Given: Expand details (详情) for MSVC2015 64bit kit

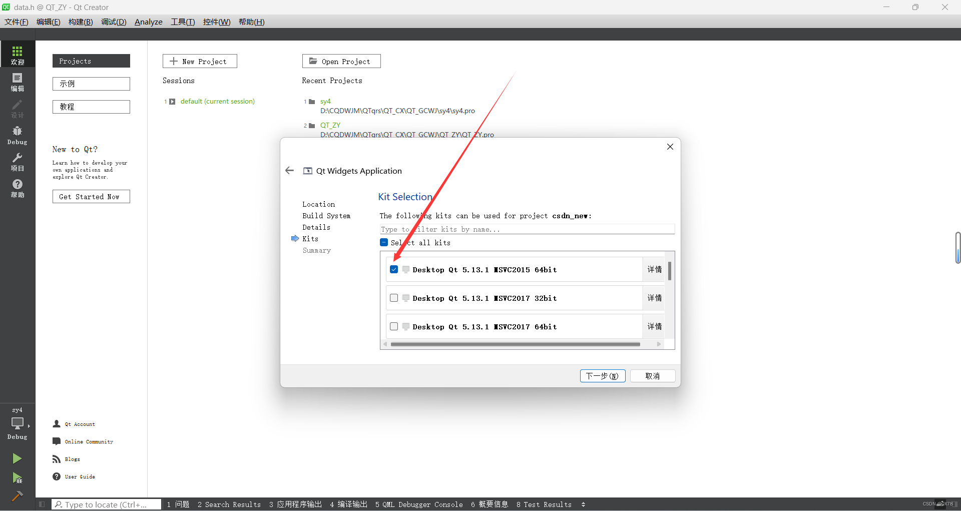Looking at the screenshot, I should tap(654, 269).
